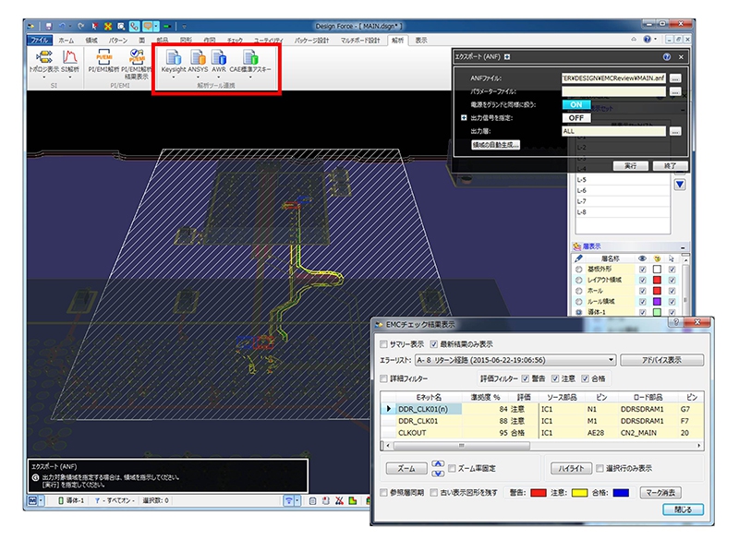Click the yellow 注意 color swatch
This screenshot has height=552, width=739.
coord(579,493)
